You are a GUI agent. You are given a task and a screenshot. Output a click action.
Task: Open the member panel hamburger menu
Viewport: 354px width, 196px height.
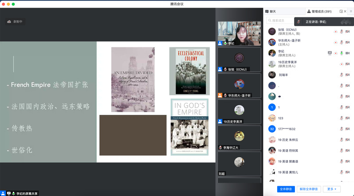pos(350,11)
